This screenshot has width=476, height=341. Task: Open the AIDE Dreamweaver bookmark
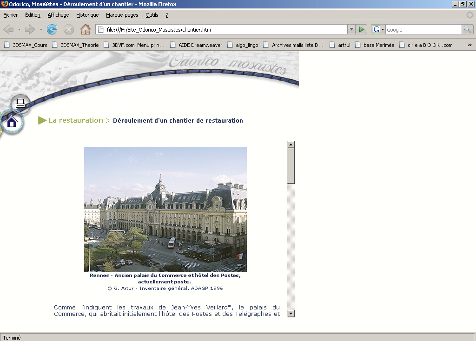(x=197, y=45)
